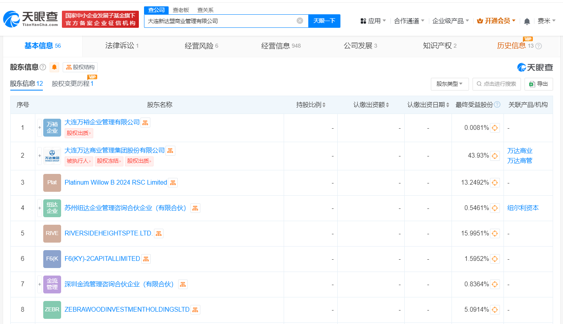Image resolution: width=563 pixels, height=324 pixels.
Task: Open equity structure icon next to 大连万裕企业管理有限公司
Action: (145, 122)
